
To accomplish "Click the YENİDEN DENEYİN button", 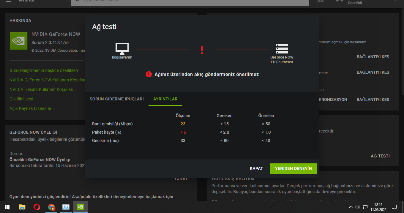I will [293, 168].
